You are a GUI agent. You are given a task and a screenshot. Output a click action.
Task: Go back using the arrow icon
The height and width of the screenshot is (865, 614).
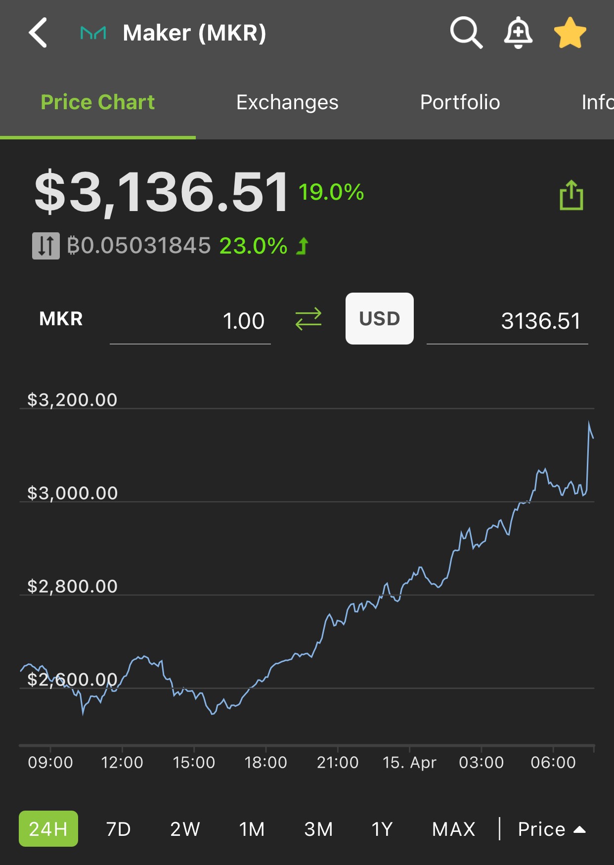[x=38, y=33]
